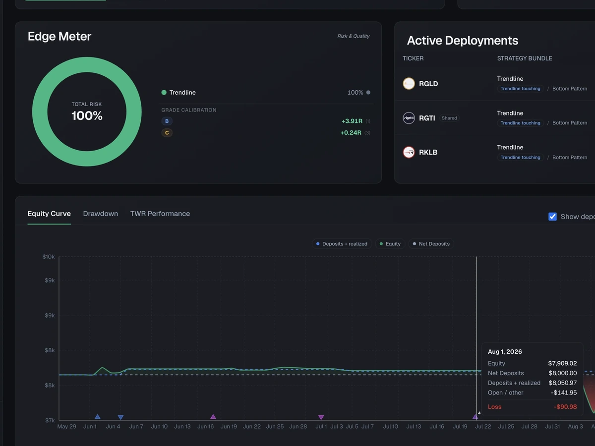The width and height of the screenshot is (595, 446).
Task: Click the Aug 1, 2026 tooltip date
Action: pyautogui.click(x=505, y=352)
